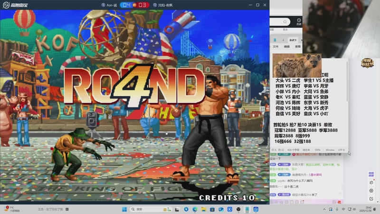380x214 pixels.
Task: Click the 100% zoom level in status bar
Action: (317, 150)
